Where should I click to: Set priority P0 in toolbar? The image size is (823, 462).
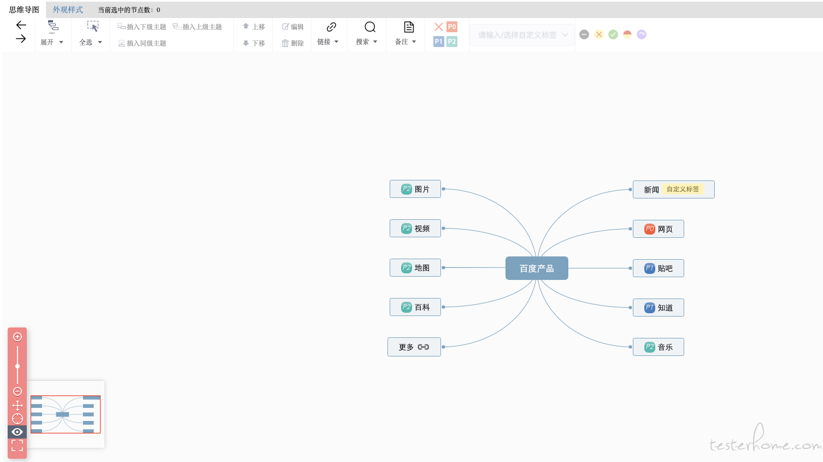[x=452, y=27]
